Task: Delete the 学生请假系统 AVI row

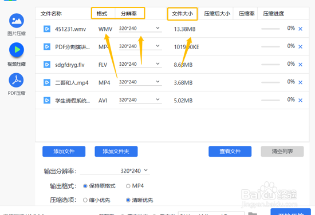Action: coord(300,100)
